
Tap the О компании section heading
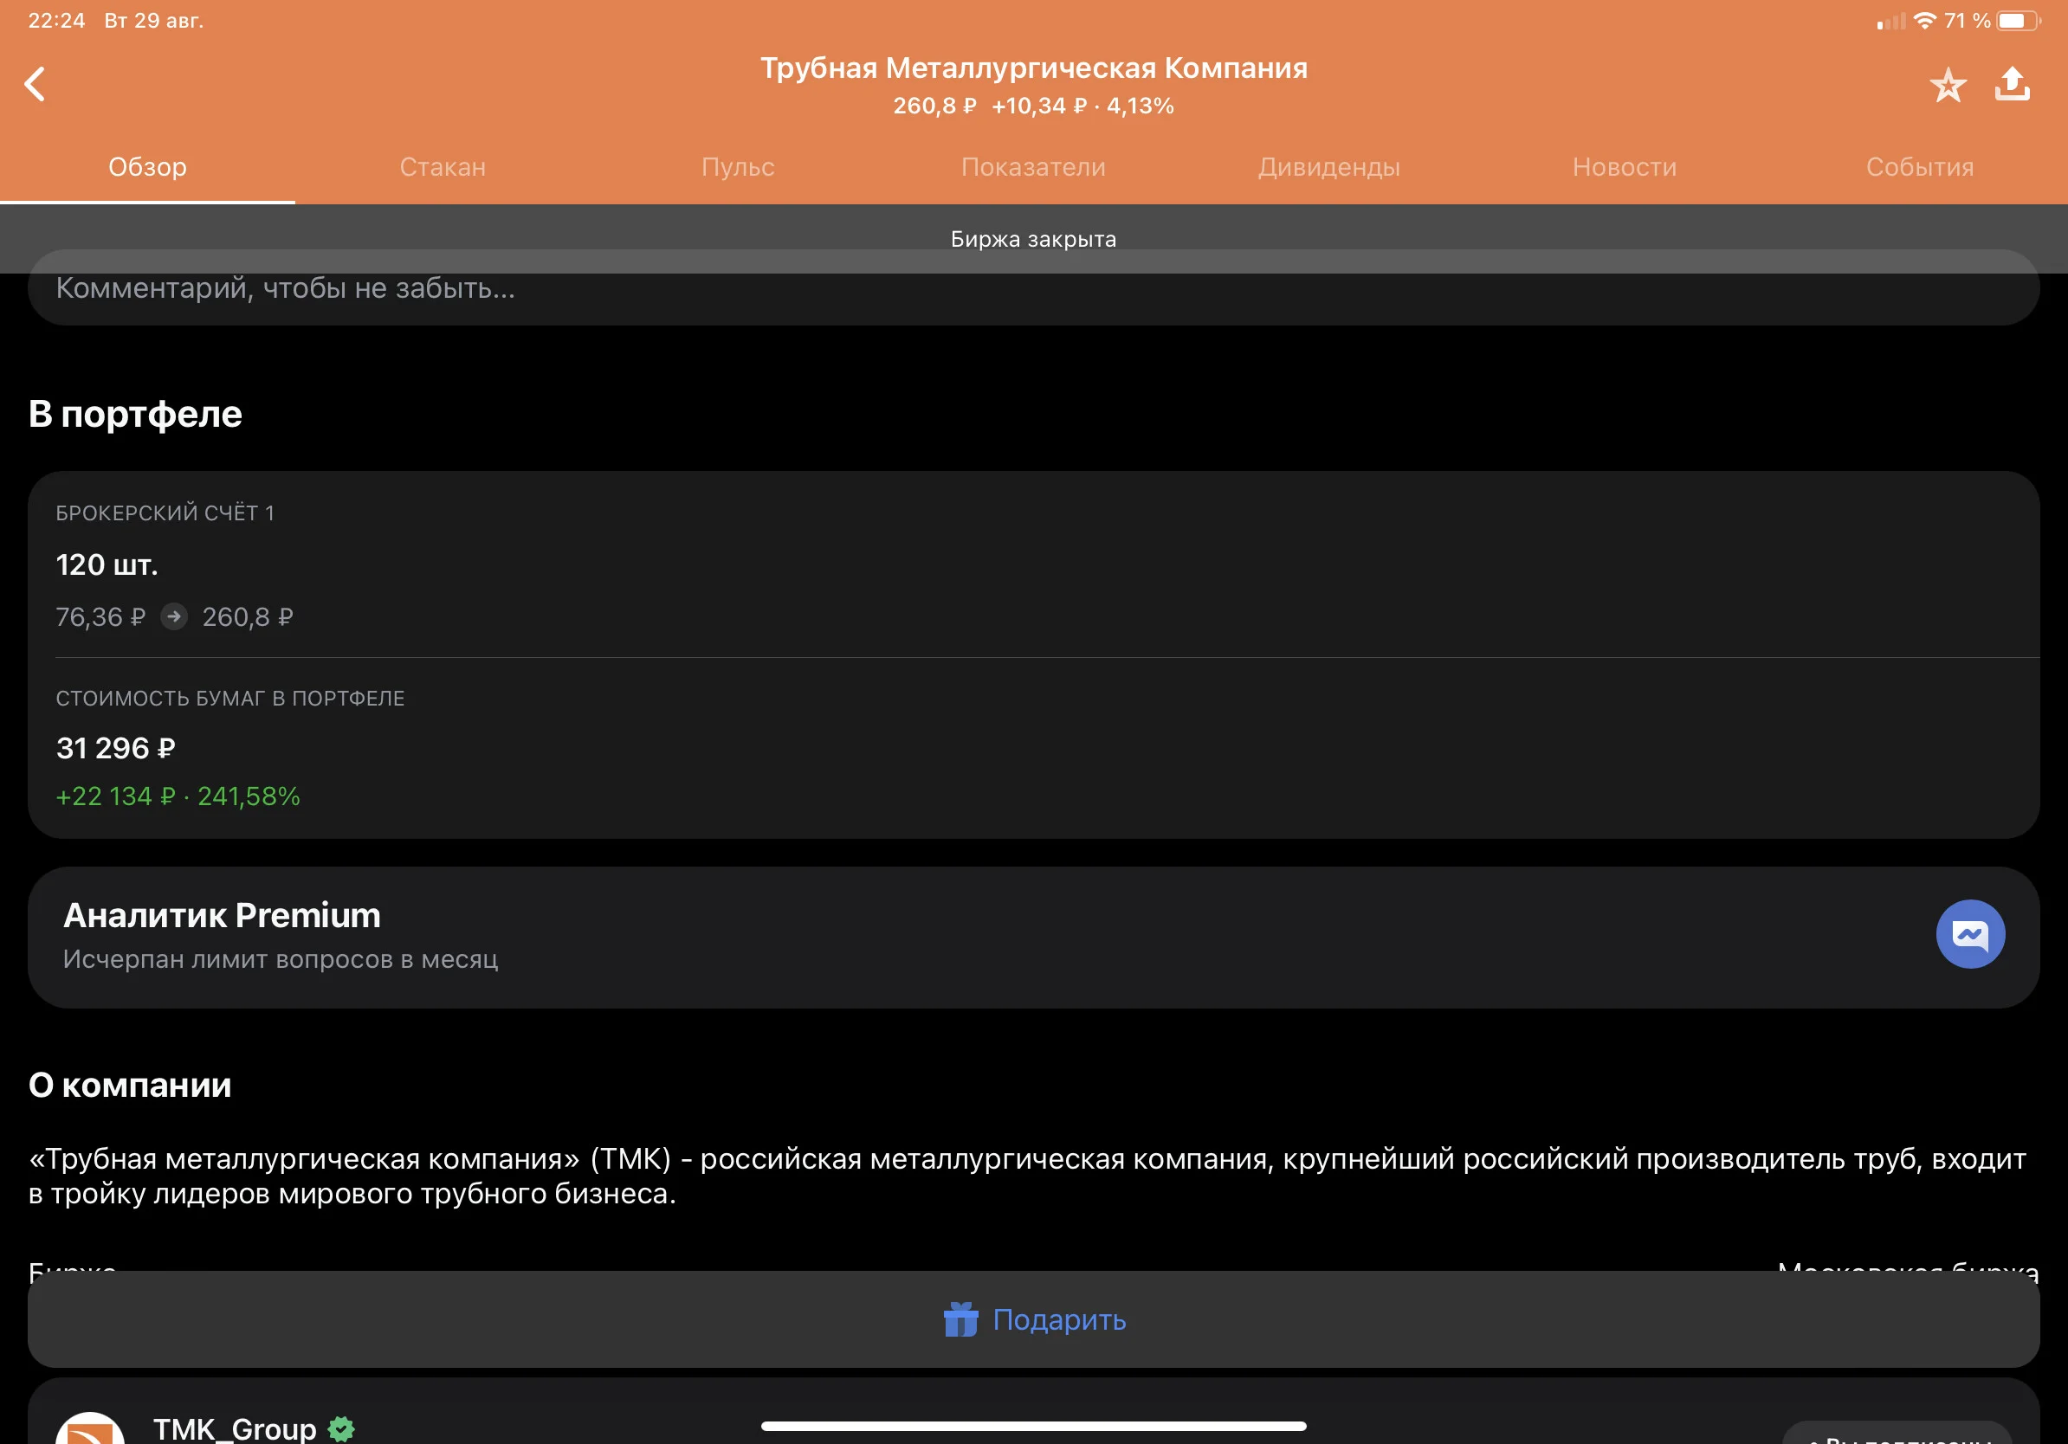(130, 1085)
